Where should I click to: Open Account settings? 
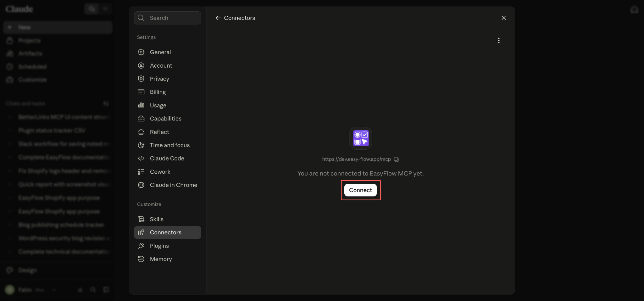[x=168, y=65]
